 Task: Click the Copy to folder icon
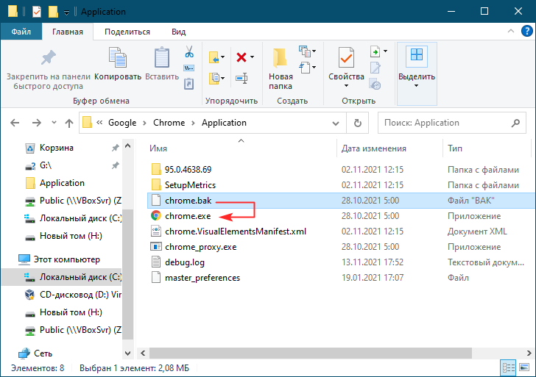(x=214, y=78)
